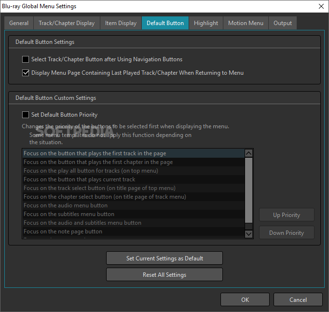Select the Default Button tab
The image size is (329, 312).
165,23
